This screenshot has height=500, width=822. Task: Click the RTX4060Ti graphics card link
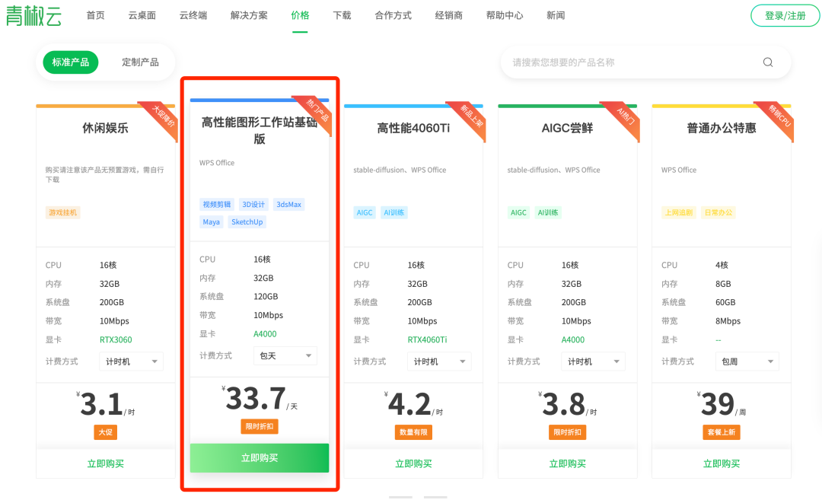427,339
